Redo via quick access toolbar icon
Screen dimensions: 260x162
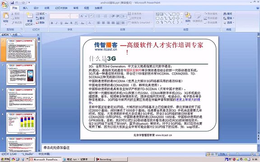click(x=23, y=3)
